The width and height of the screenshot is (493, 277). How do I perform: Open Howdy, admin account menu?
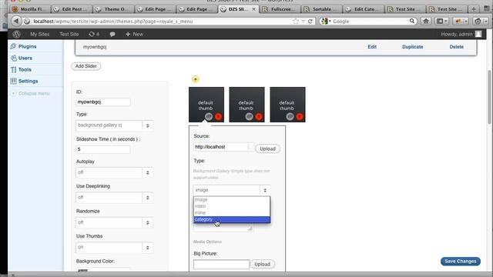461,34
